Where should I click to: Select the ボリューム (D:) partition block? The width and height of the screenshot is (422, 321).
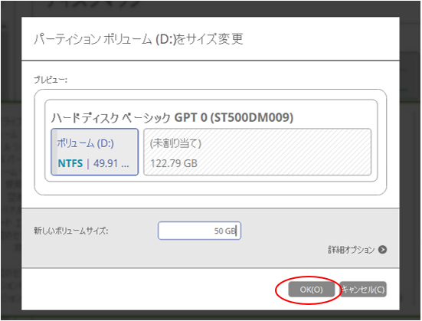click(x=95, y=152)
